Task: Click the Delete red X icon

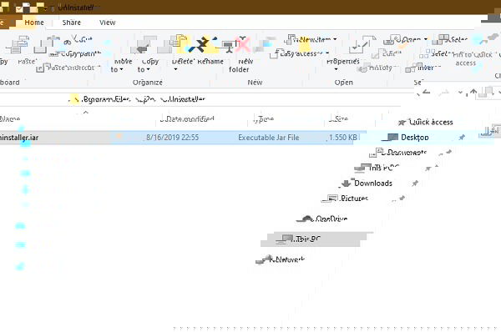Action: pos(243,44)
